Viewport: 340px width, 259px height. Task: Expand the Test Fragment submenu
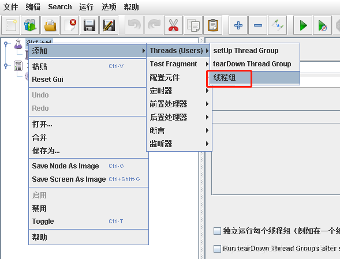pos(178,64)
